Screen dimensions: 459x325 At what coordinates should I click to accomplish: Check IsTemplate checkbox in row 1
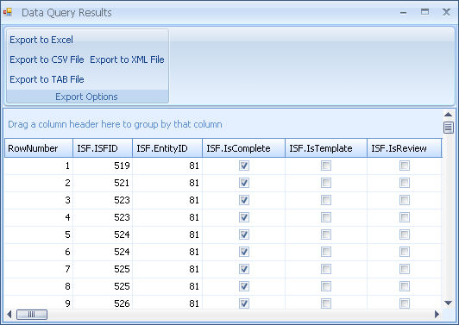[326, 166]
